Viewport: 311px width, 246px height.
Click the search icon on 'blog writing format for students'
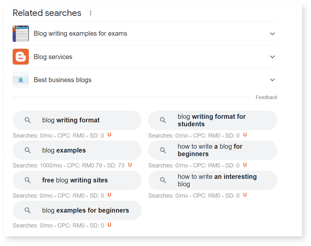(x=163, y=120)
